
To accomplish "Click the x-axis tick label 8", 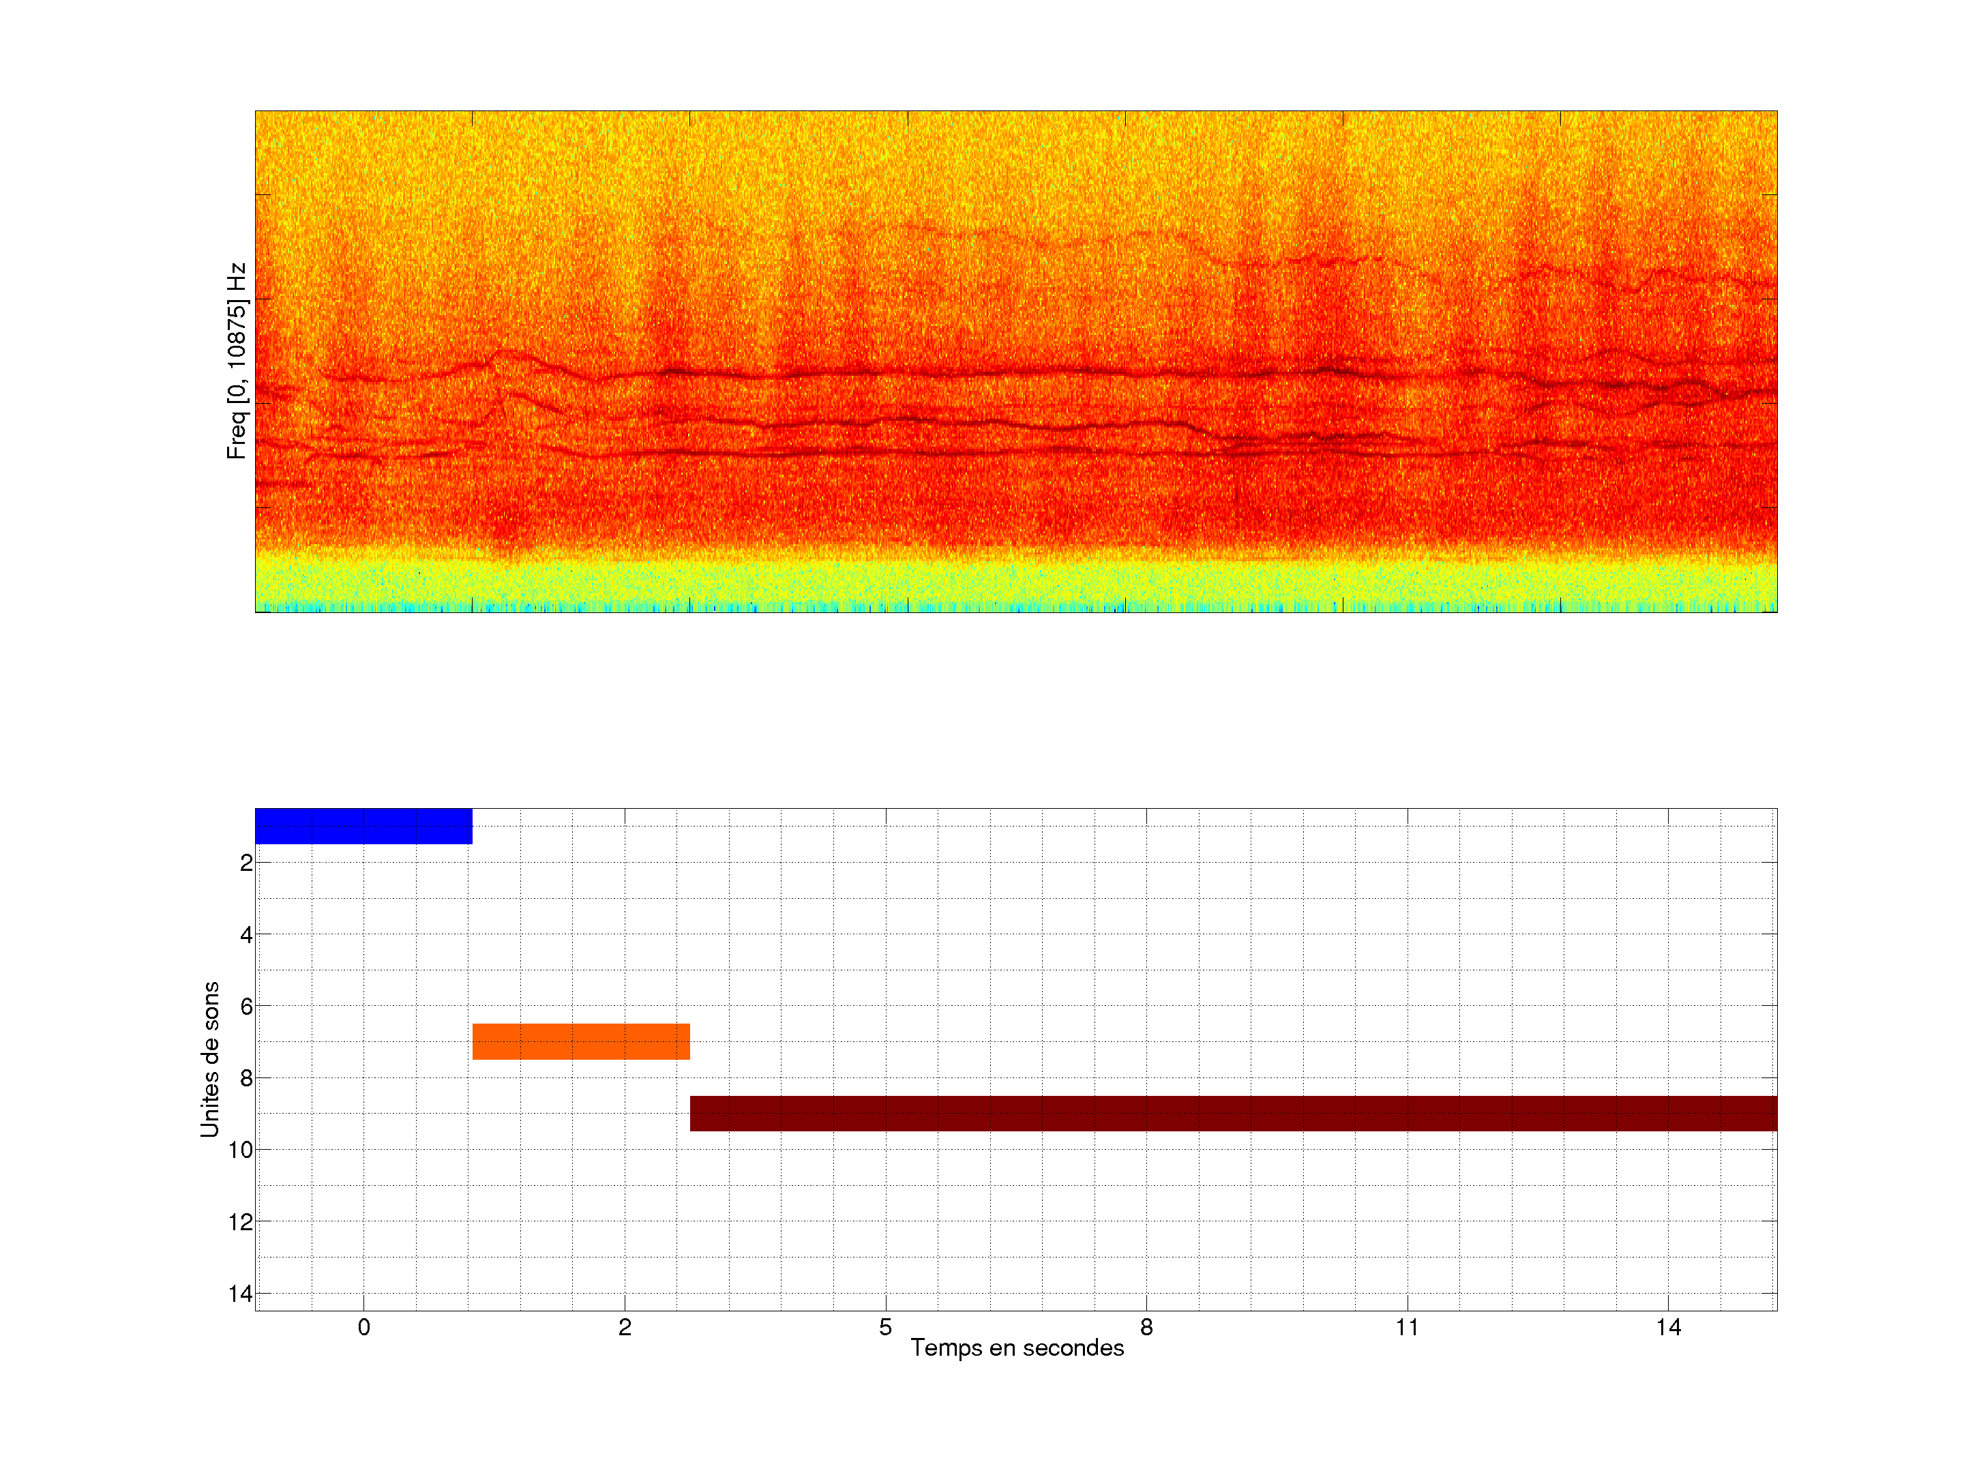I will [1146, 1327].
